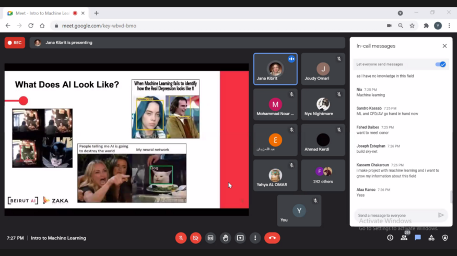This screenshot has height=256, width=457.
Task: Click speaking indicator on Jana Kibrit tile
Action: [291, 59]
